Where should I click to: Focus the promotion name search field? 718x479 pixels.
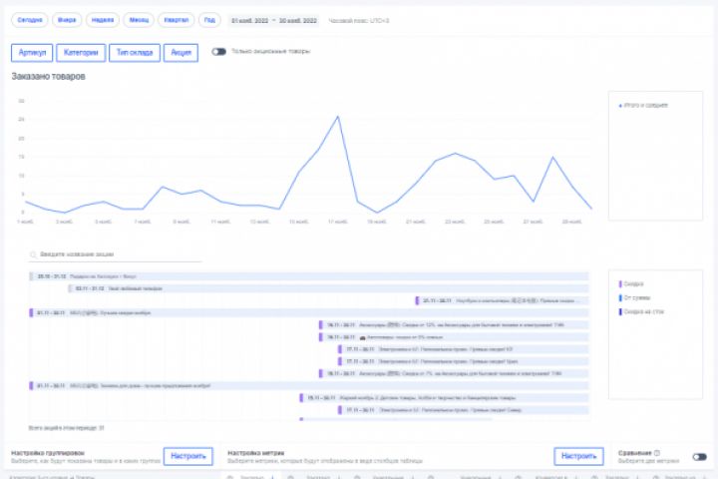(x=115, y=254)
